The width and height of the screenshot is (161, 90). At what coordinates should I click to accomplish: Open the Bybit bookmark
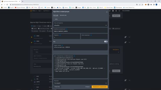pyautogui.click(x=53, y=7)
